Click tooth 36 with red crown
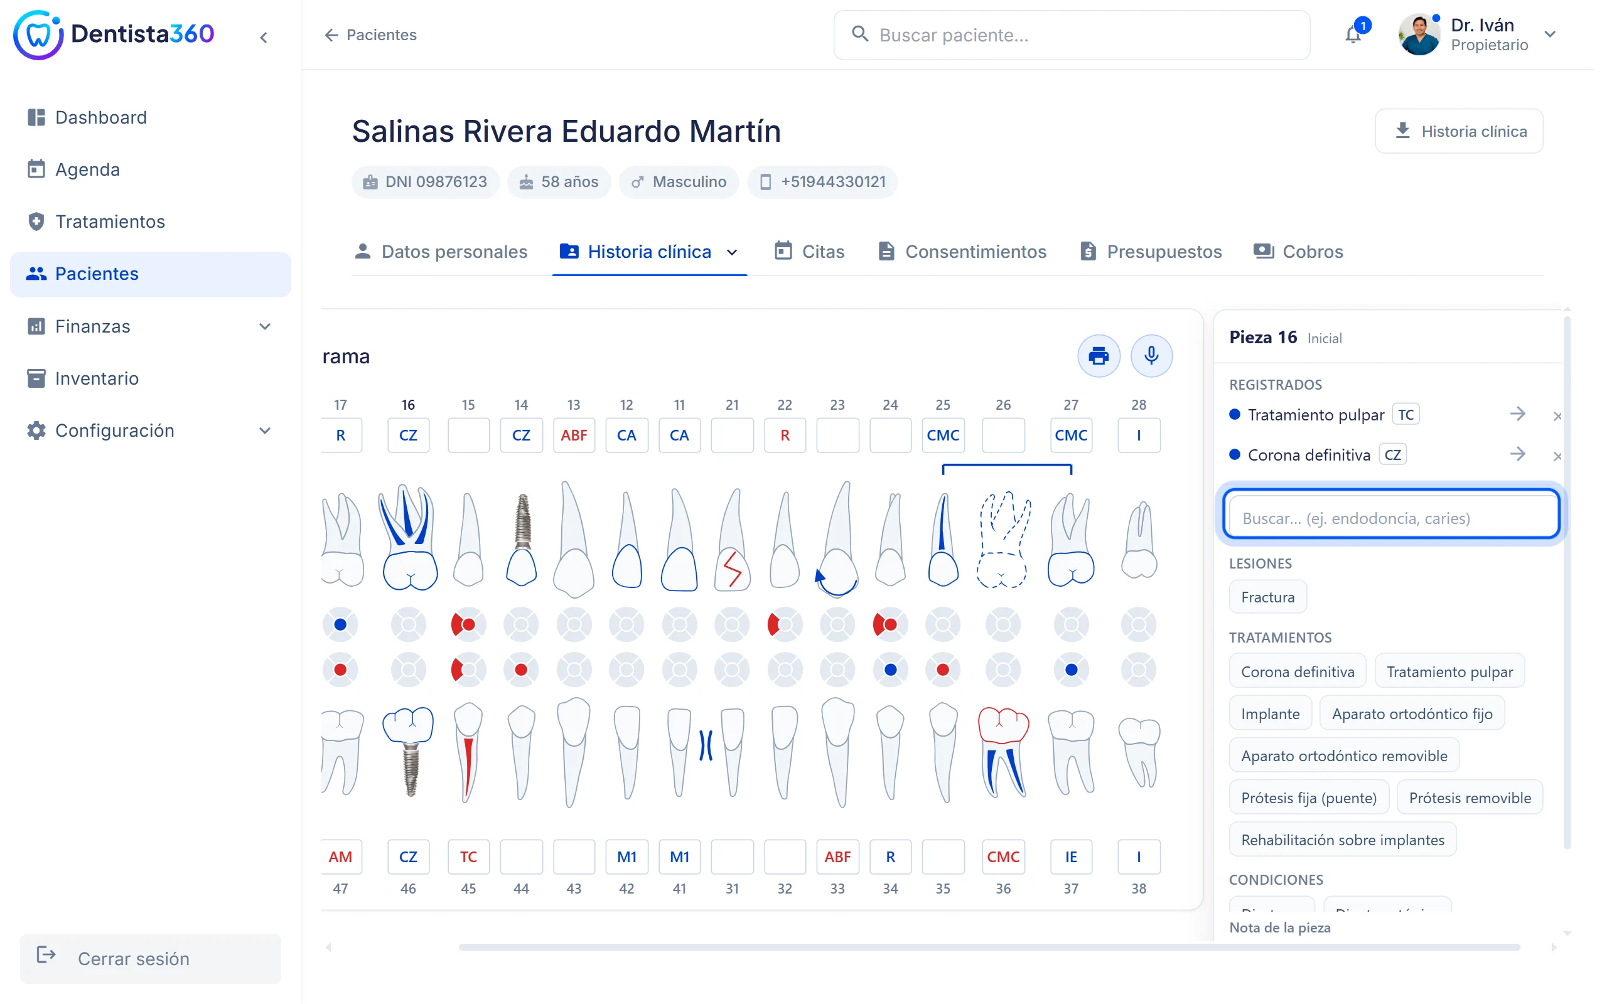1607x1004 pixels. pyautogui.click(x=1002, y=752)
